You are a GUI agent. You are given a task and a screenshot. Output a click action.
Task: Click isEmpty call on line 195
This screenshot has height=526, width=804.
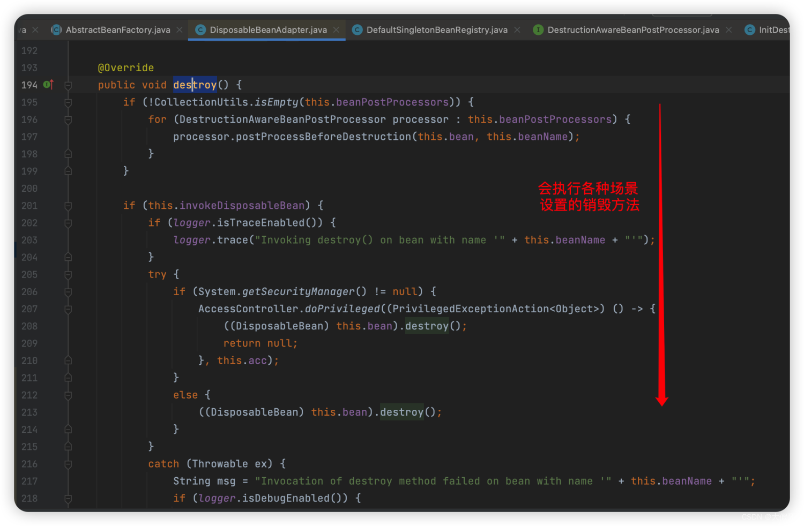[277, 102]
